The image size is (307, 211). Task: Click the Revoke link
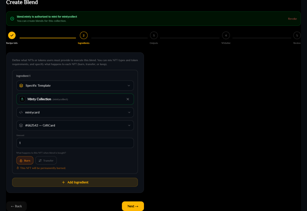[x=292, y=19]
